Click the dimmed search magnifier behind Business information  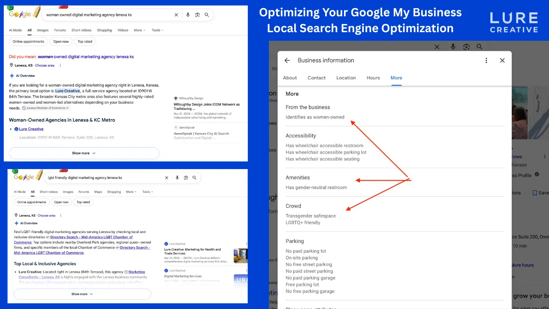[x=480, y=47]
